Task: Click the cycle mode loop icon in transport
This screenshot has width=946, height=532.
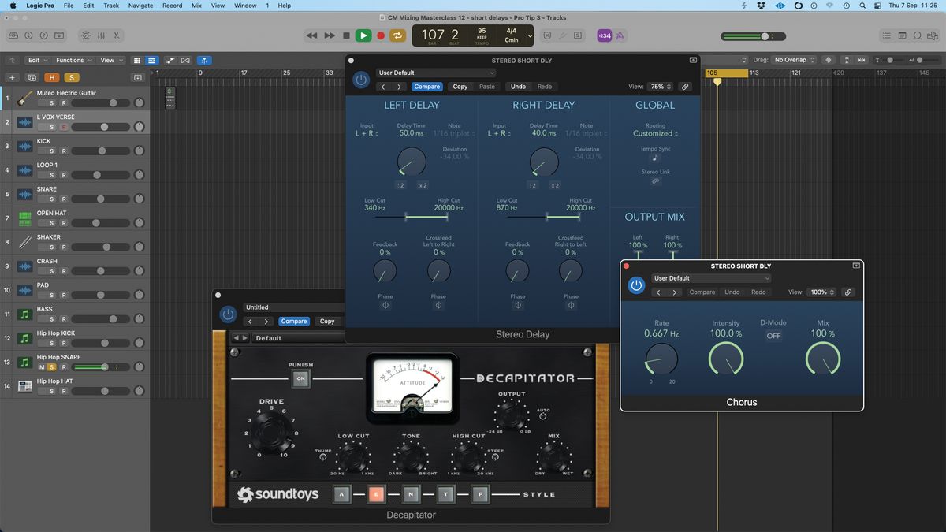Action: pos(397,35)
